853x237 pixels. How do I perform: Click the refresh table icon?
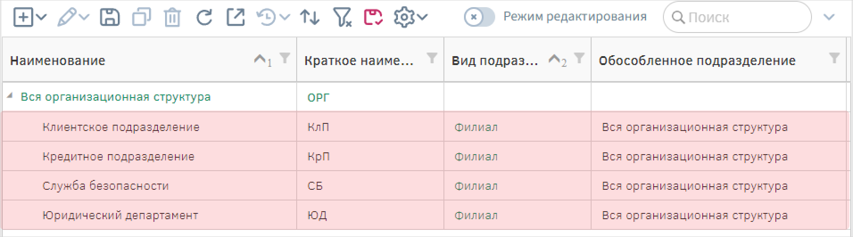[x=204, y=17]
